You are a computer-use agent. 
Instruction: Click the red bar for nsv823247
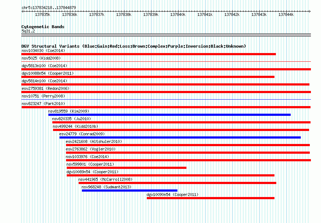(x=166, y=107)
